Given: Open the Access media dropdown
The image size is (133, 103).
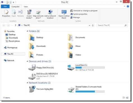Looking at the screenshot, I should (29, 14).
